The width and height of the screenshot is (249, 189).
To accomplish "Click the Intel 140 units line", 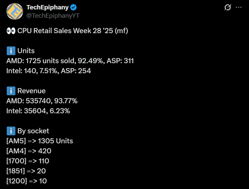I will click(49, 71).
